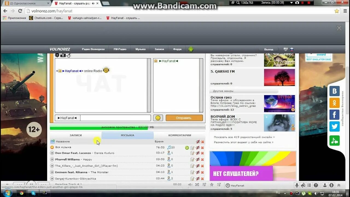Open FM-Радио in the navbar
This screenshot has width=350, height=197.
[x=120, y=49]
